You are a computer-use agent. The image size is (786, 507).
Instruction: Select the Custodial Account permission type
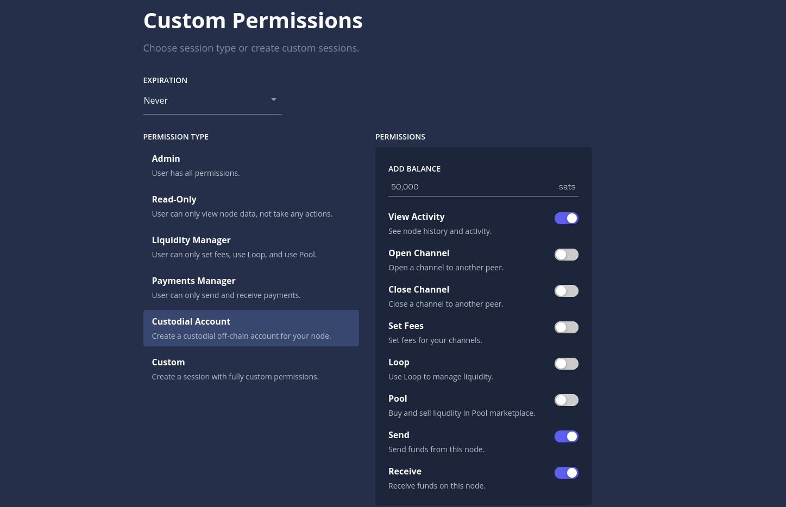click(x=250, y=328)
